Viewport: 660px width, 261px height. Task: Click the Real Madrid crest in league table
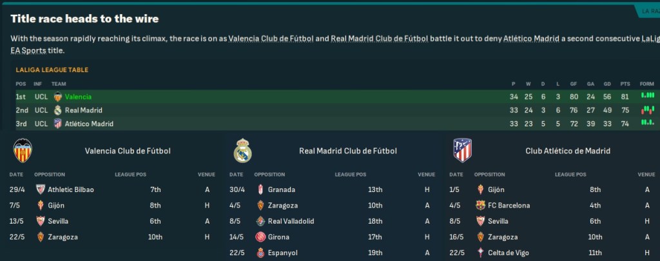click(57, 110)
